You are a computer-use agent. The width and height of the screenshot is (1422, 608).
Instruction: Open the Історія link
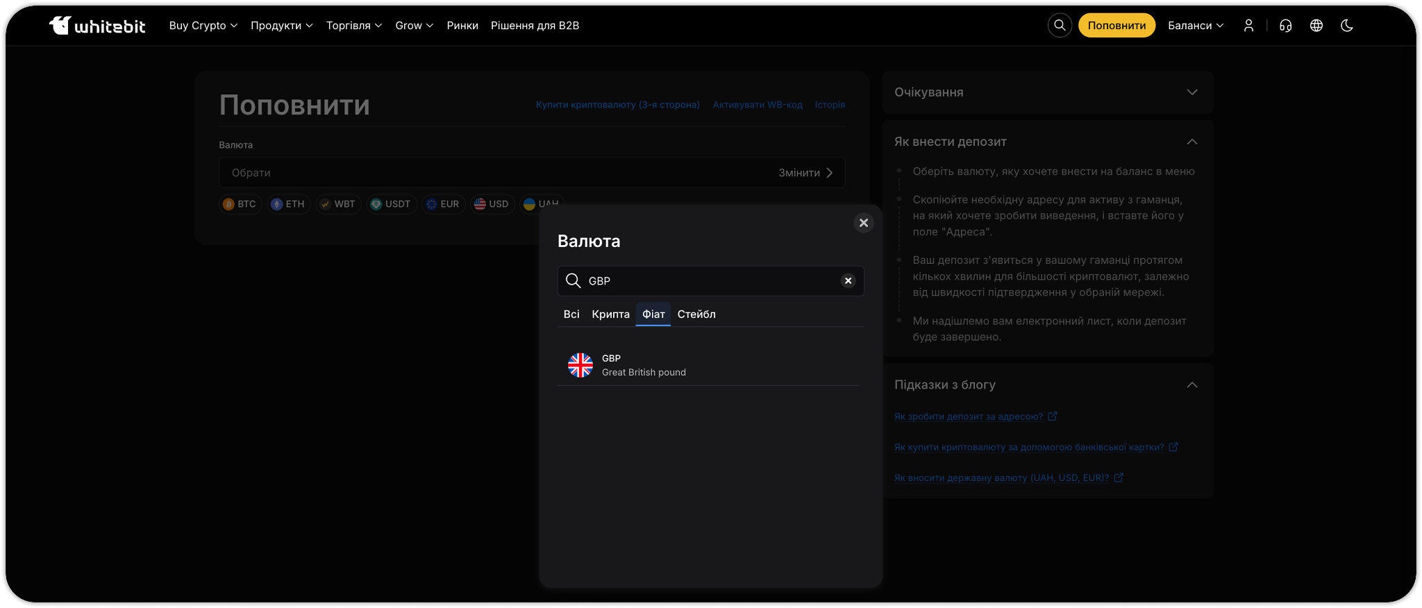(830, 105)
